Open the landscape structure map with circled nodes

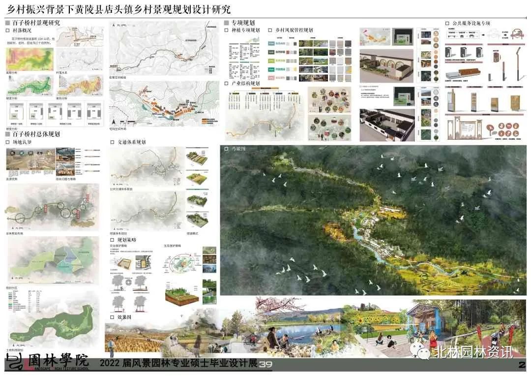[x=53, y=208]
